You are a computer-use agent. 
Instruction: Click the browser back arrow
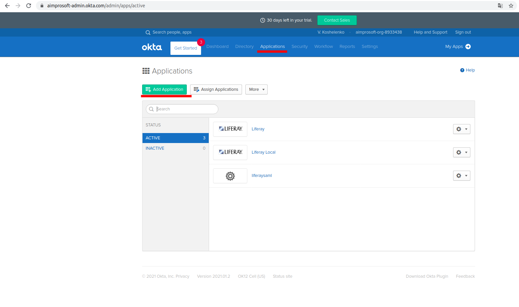[x=7, y=6]
